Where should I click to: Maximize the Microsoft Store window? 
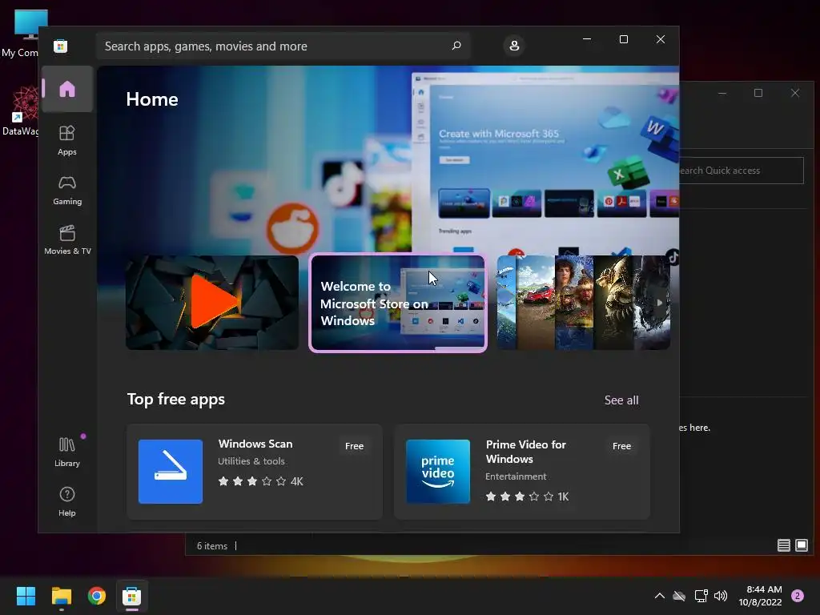(623, 39)
